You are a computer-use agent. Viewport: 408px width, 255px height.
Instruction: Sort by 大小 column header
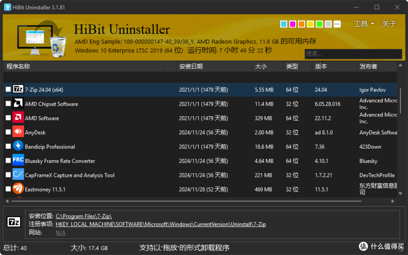click(267, 66)
